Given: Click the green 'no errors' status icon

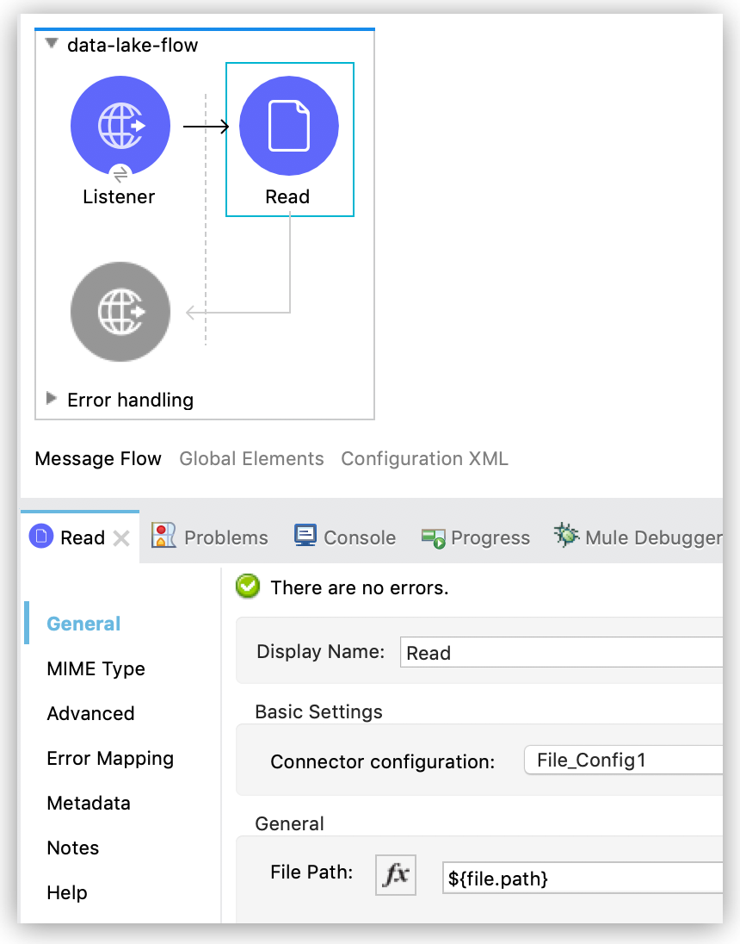Looking at the screenshot, I should tap(248, 587).
